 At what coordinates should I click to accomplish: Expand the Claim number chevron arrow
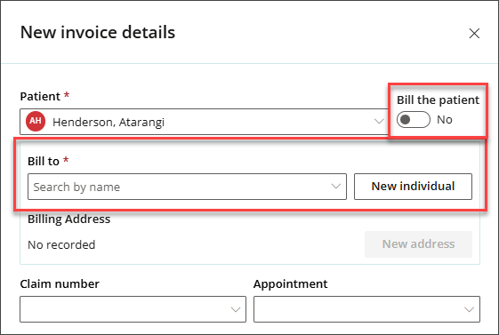236,309
